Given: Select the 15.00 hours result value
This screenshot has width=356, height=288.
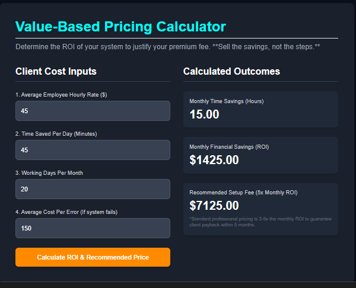Looking at the screenshot, I should pos(205,114).
